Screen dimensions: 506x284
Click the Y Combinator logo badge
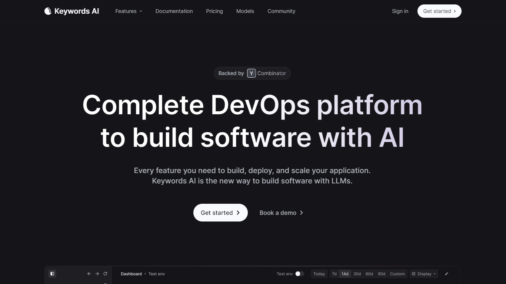coord(252,73)
